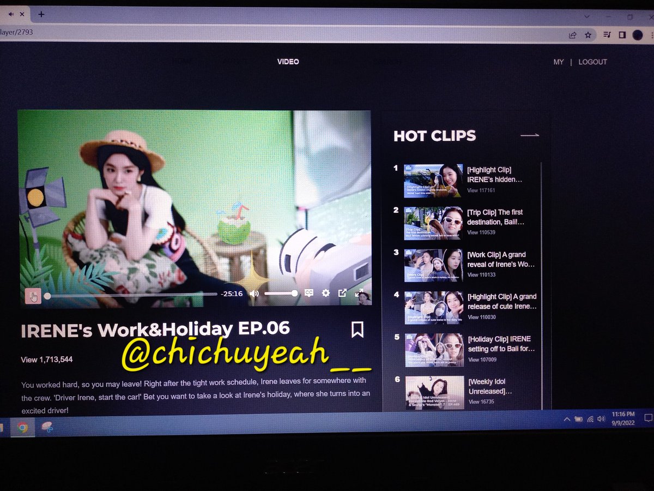Click the remaining time -25:16 display
Viewport: 654px width, 491px height.
pyautogui.click(x=232, y=294)
